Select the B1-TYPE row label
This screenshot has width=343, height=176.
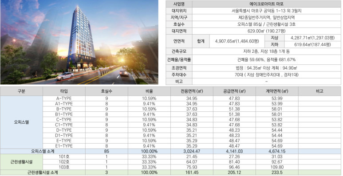coord(64,114)
